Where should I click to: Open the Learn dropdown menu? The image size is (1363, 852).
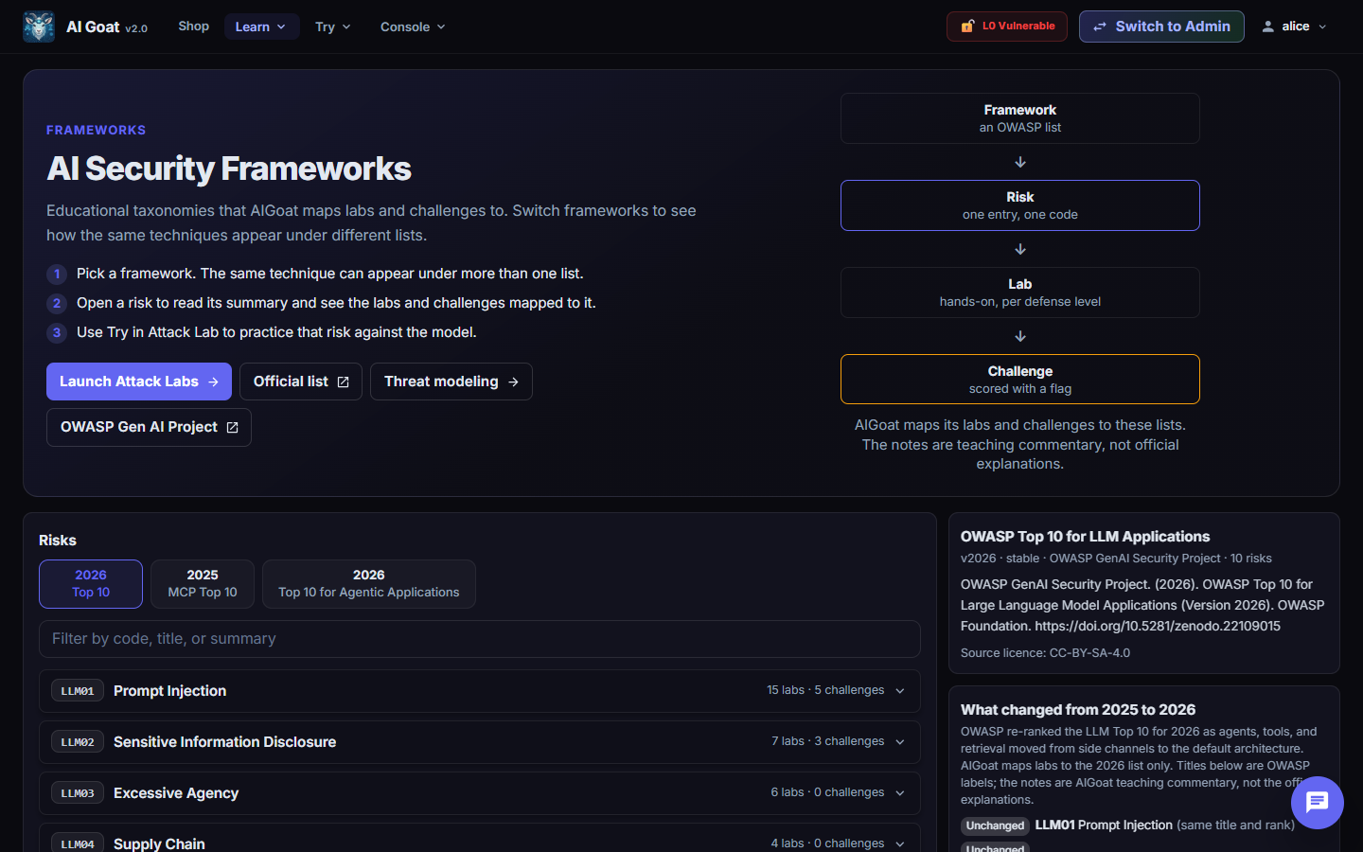pos(261,27)
